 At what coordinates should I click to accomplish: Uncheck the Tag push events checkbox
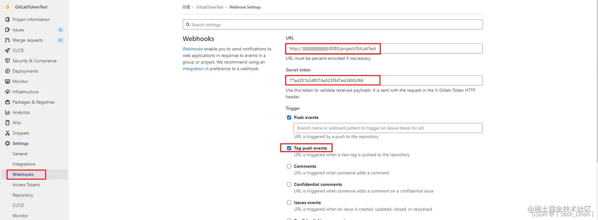pyautogui.click(x=289, y=148)
